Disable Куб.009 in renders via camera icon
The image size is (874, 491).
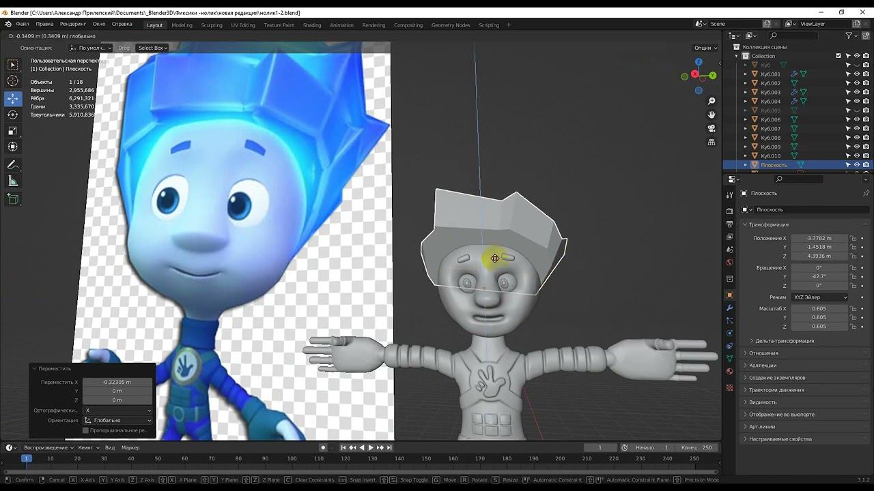point(866,147)
